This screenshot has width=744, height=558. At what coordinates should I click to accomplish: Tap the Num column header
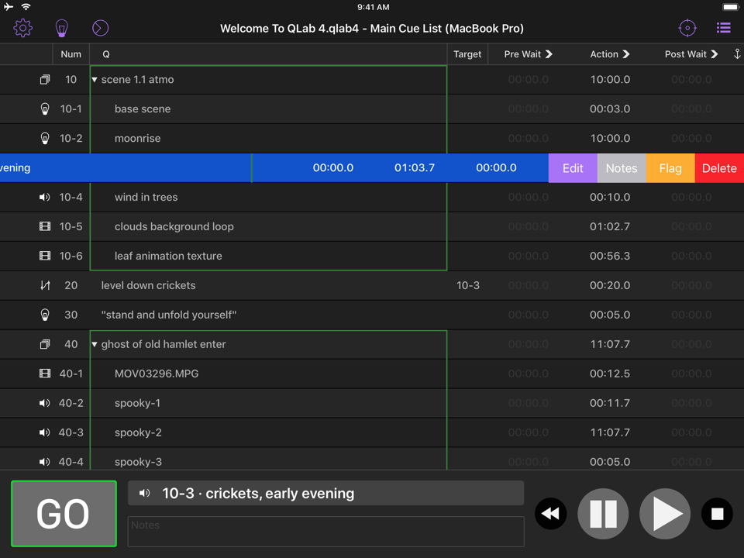tap(71, 54)
